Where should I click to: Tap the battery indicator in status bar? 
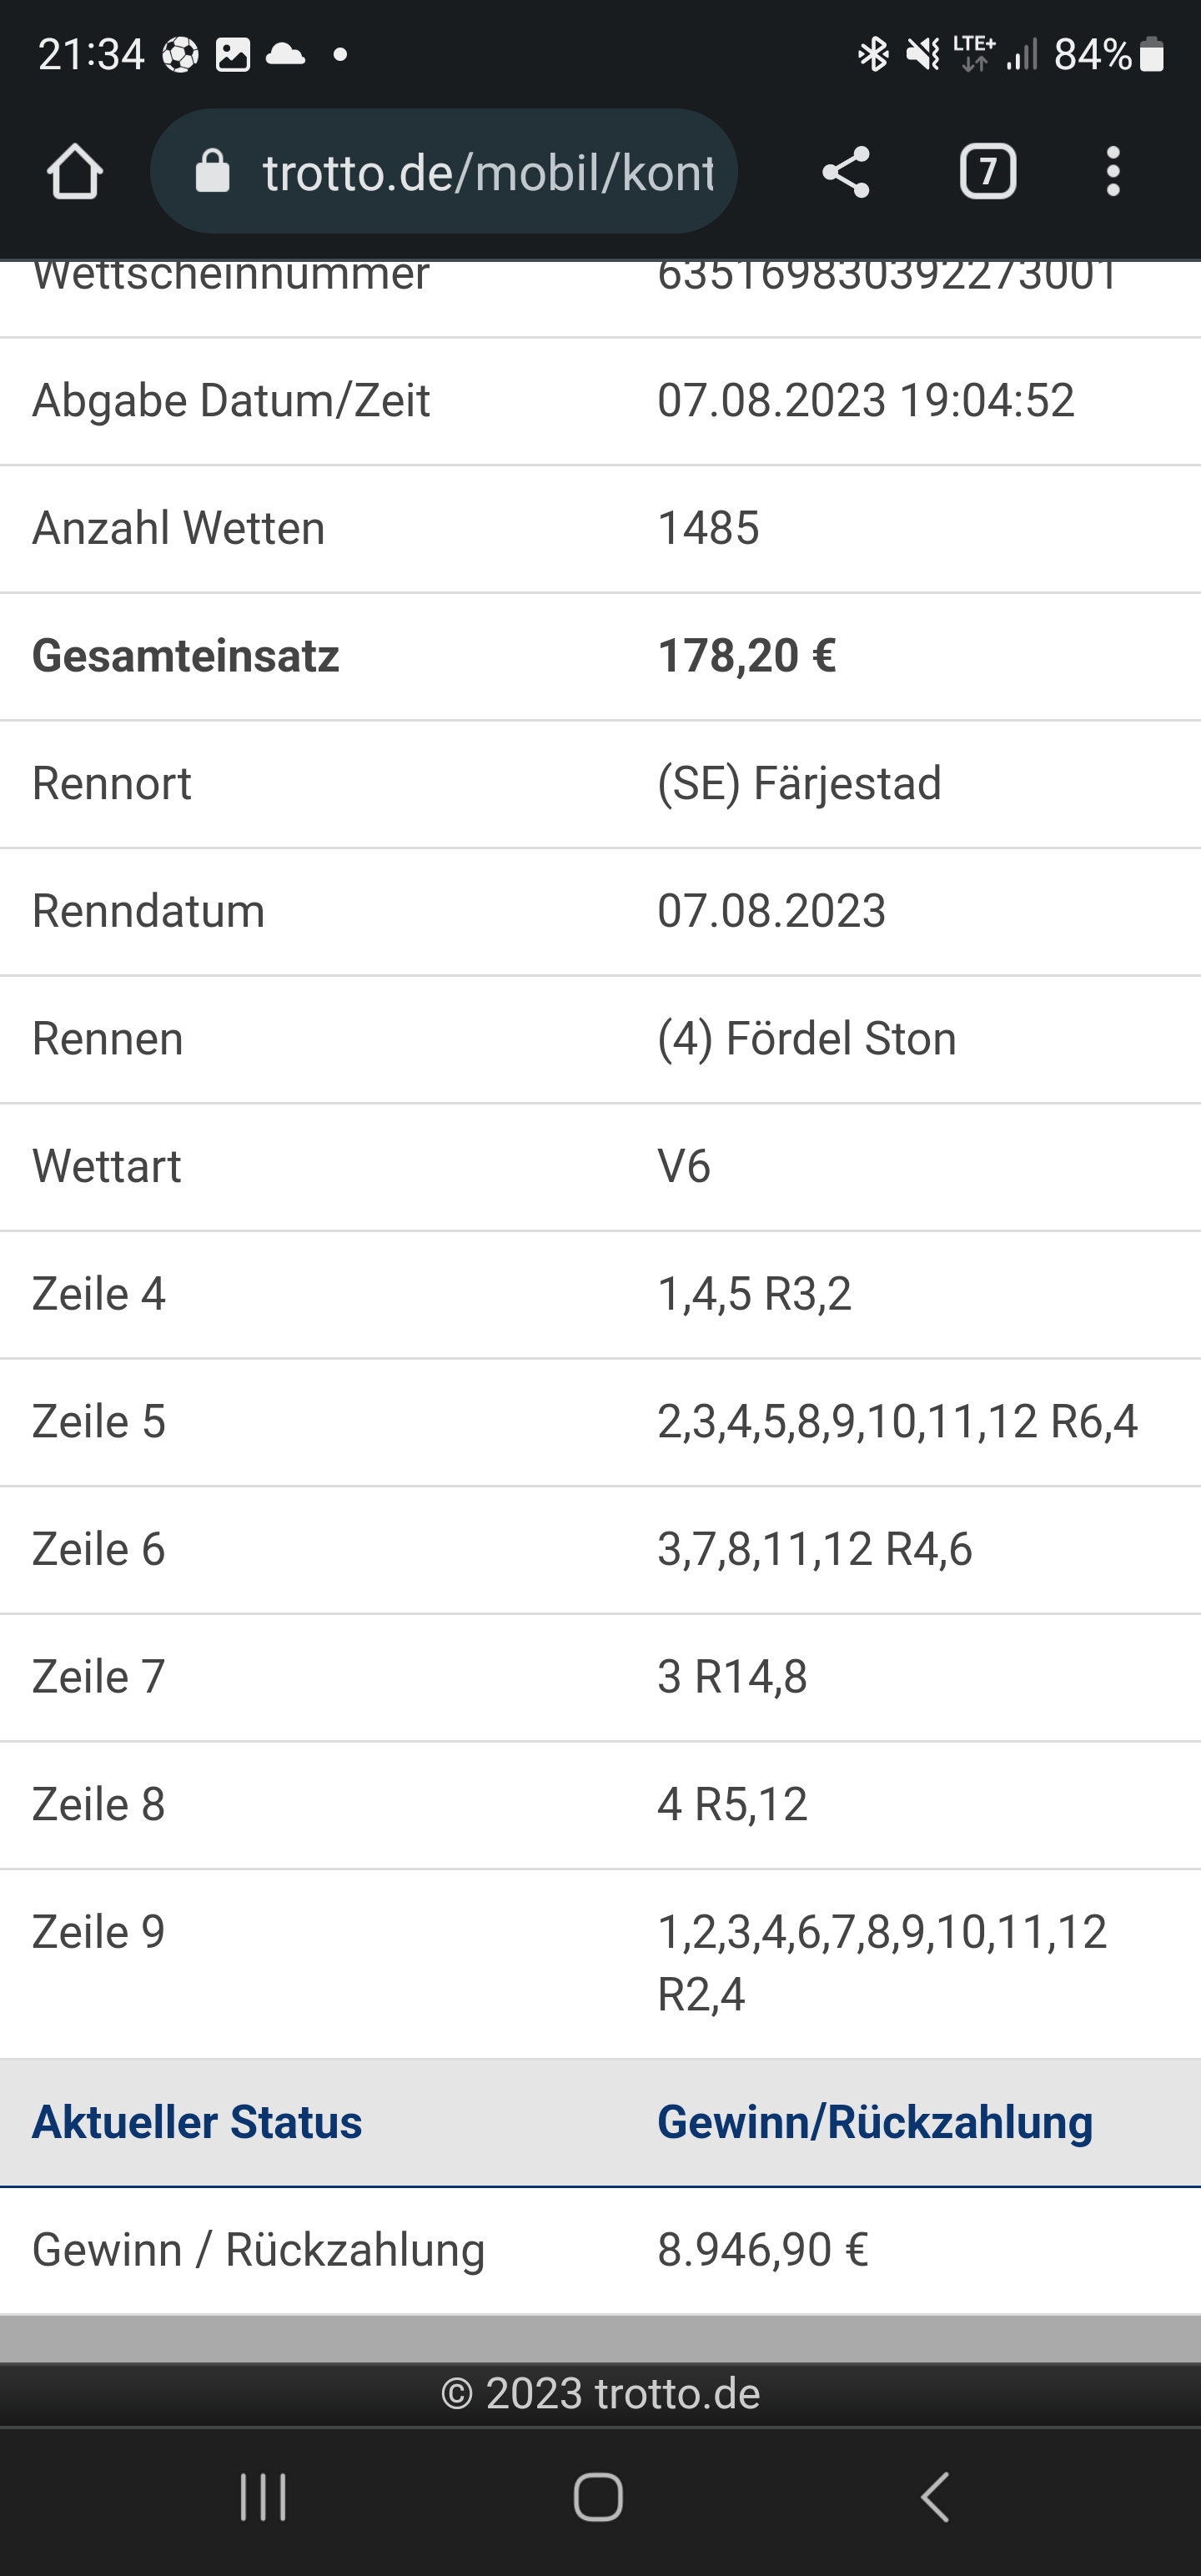click(1152, 54)
